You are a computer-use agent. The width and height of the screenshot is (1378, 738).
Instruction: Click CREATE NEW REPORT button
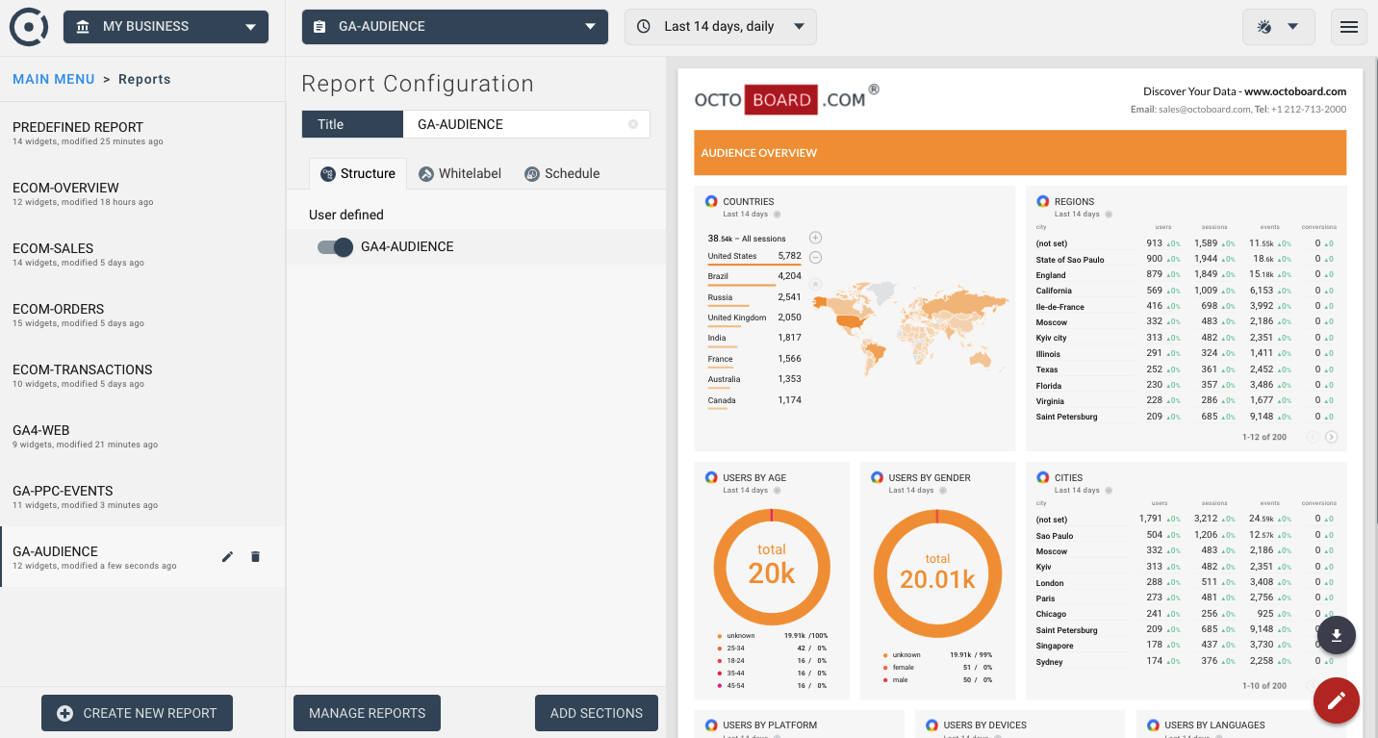pos(137,713)
